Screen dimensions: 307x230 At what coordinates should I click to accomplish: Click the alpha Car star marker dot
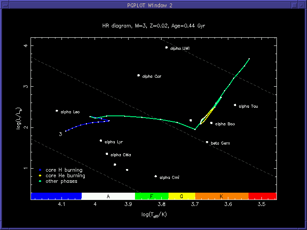(x=138, y=76)
